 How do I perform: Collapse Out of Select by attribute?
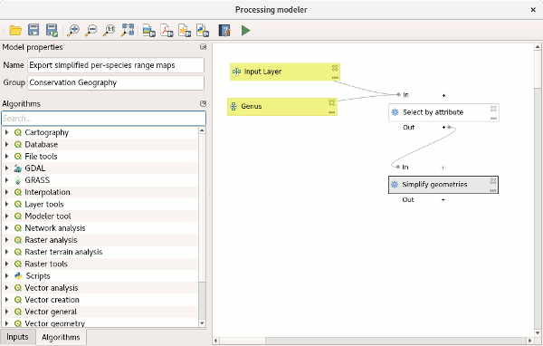443,127
